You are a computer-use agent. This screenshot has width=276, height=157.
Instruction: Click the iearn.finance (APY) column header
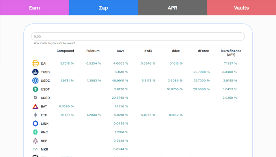231,53
